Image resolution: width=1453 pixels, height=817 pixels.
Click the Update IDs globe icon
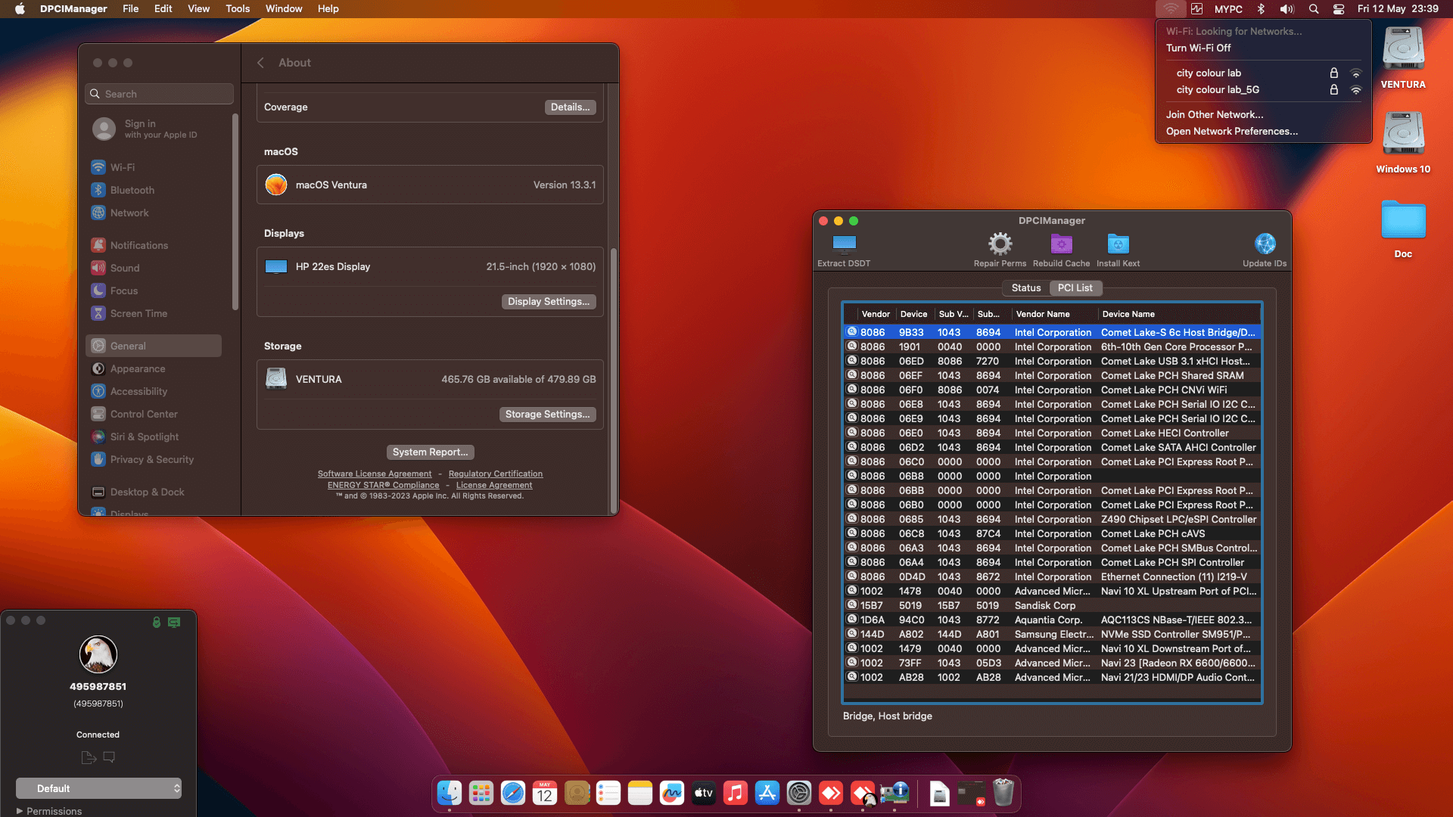[x=1265, y=244]
